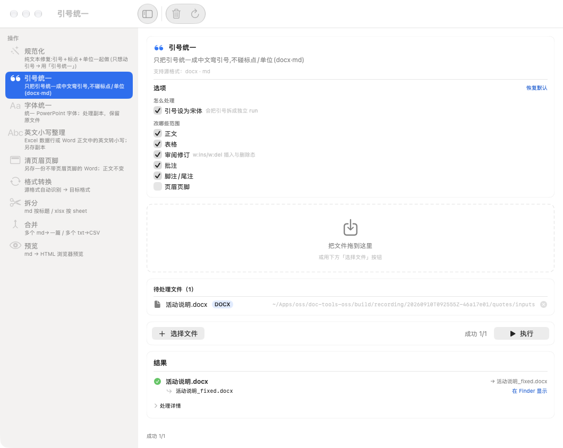
Task: Select 清页眉页脚 in sidebar
Action: click(69, 163)
